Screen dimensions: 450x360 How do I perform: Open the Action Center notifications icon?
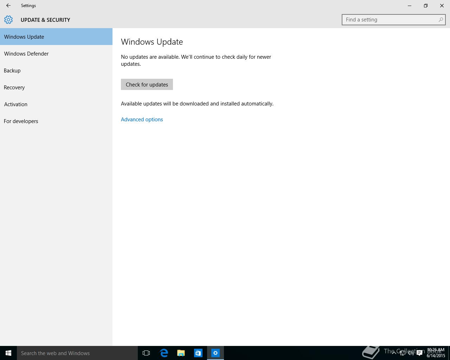419,353
